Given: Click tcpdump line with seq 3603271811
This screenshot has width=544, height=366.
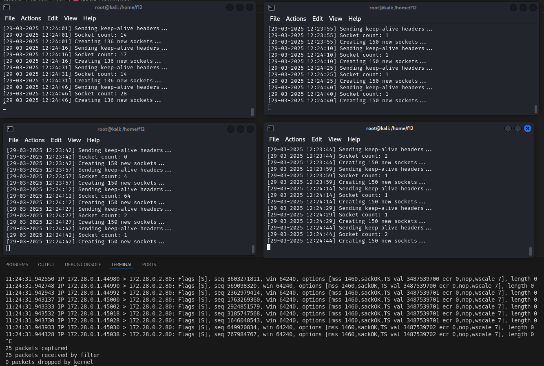Looking at the screenshot, I should coord(271,279).
